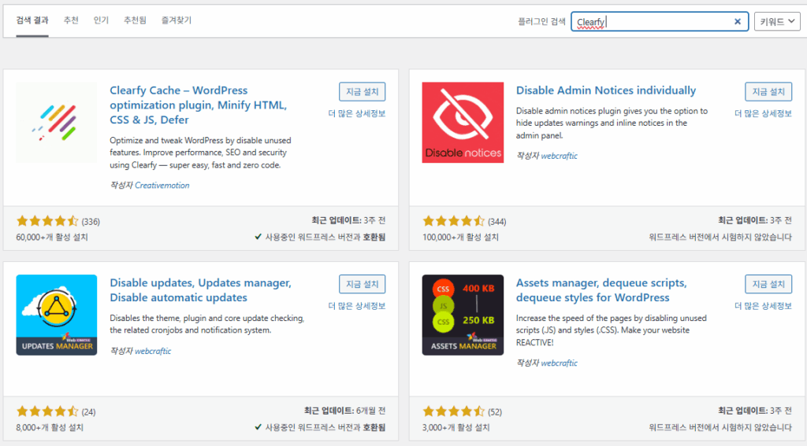Open the 키워드 search type dropdown
The height and width of the screenshot is (446, 807).
776,22
